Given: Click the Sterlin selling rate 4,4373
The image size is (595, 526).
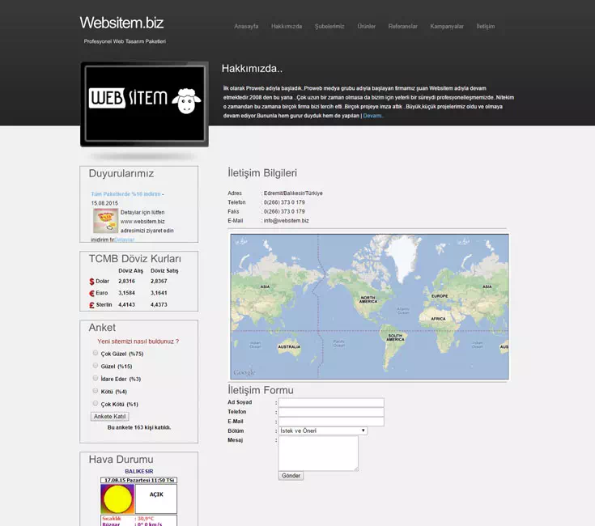Looking at the screenshot, I should pyautogui.click(x=159, y=304).
